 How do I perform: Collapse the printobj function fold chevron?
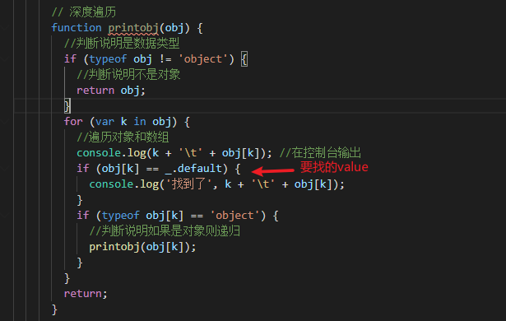coord(4,28)
